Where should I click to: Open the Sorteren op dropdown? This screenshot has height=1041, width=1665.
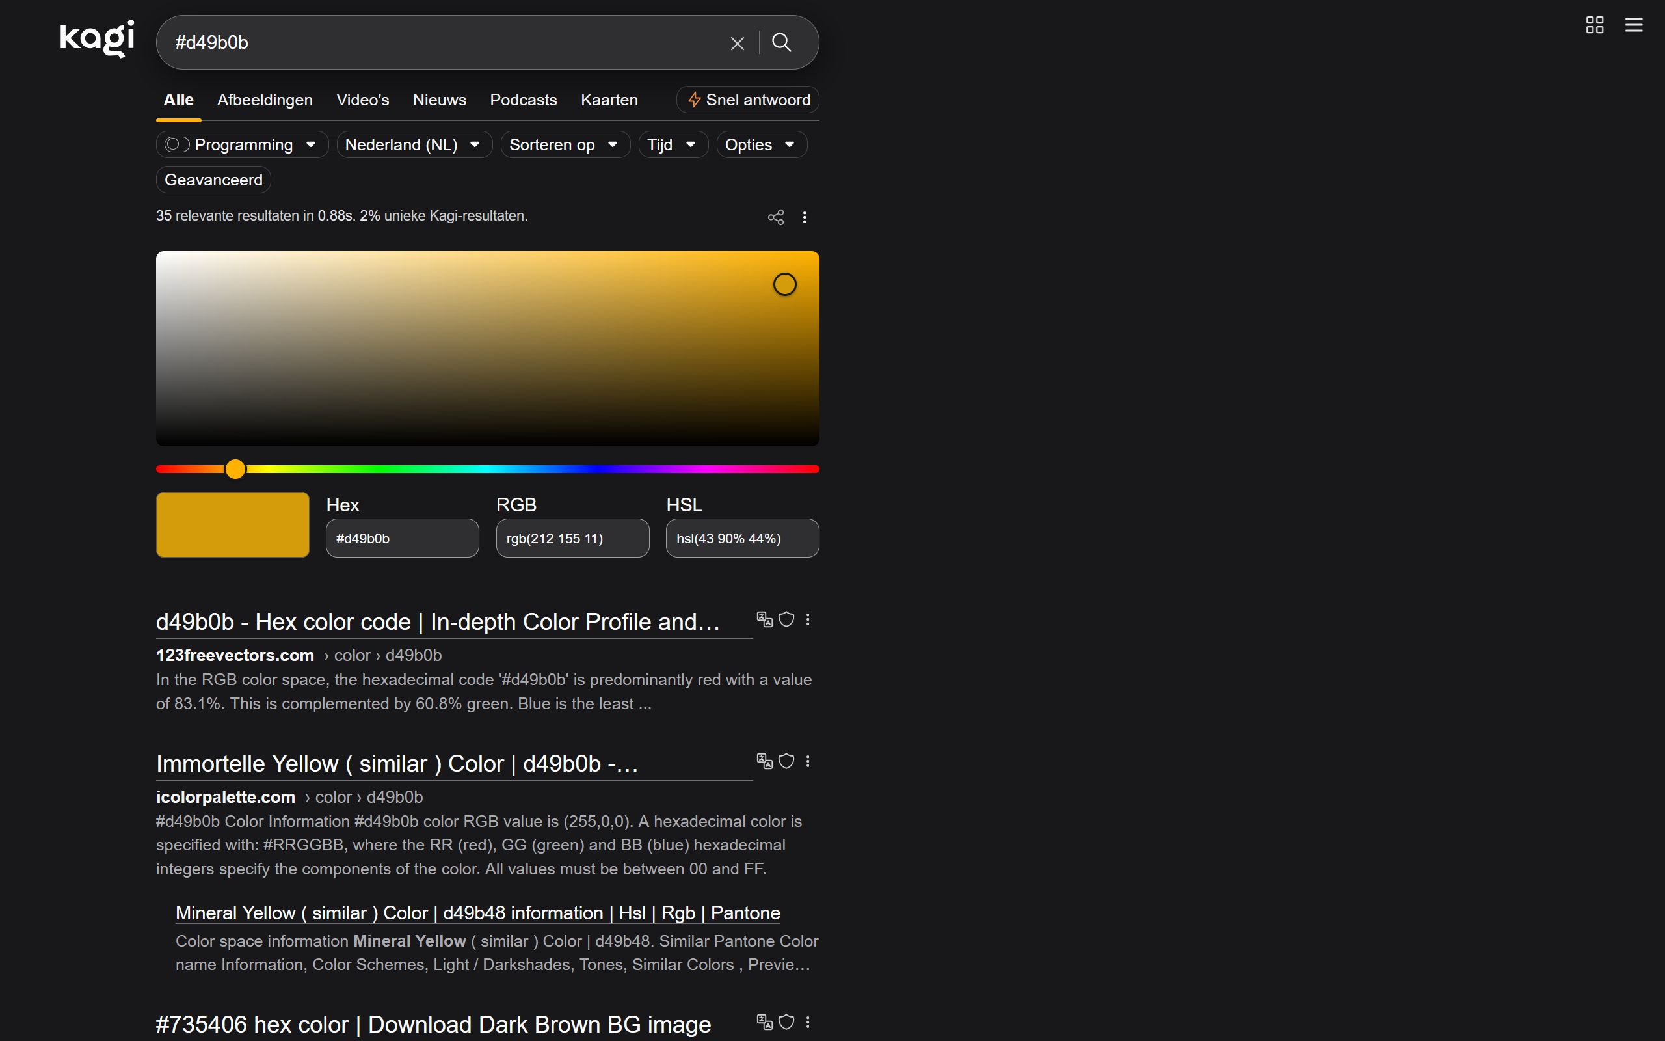point(565,144)
